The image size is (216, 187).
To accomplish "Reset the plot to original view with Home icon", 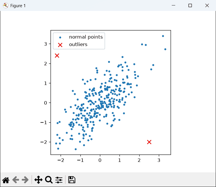I will [6, 180].
